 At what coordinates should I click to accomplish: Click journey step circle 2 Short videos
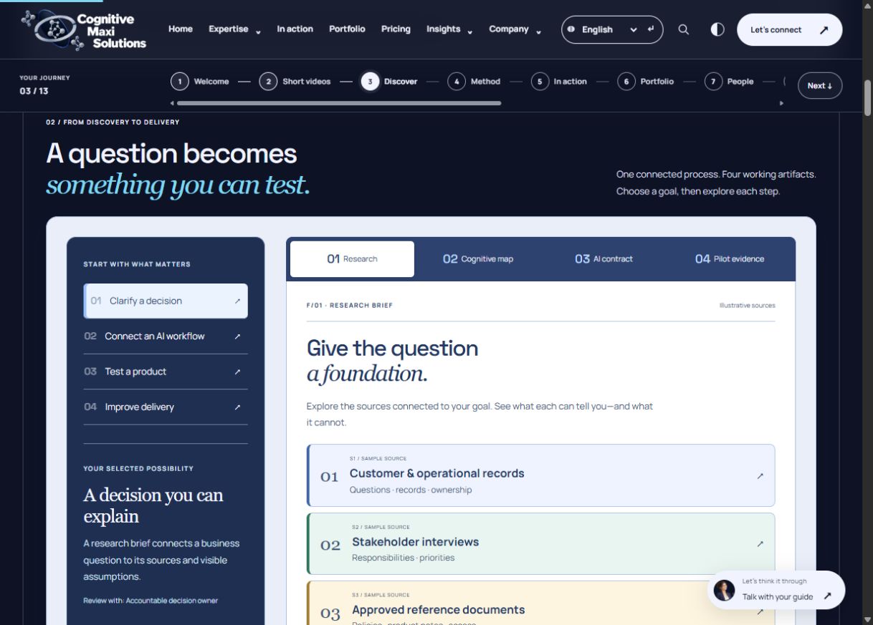click(268, 82)
